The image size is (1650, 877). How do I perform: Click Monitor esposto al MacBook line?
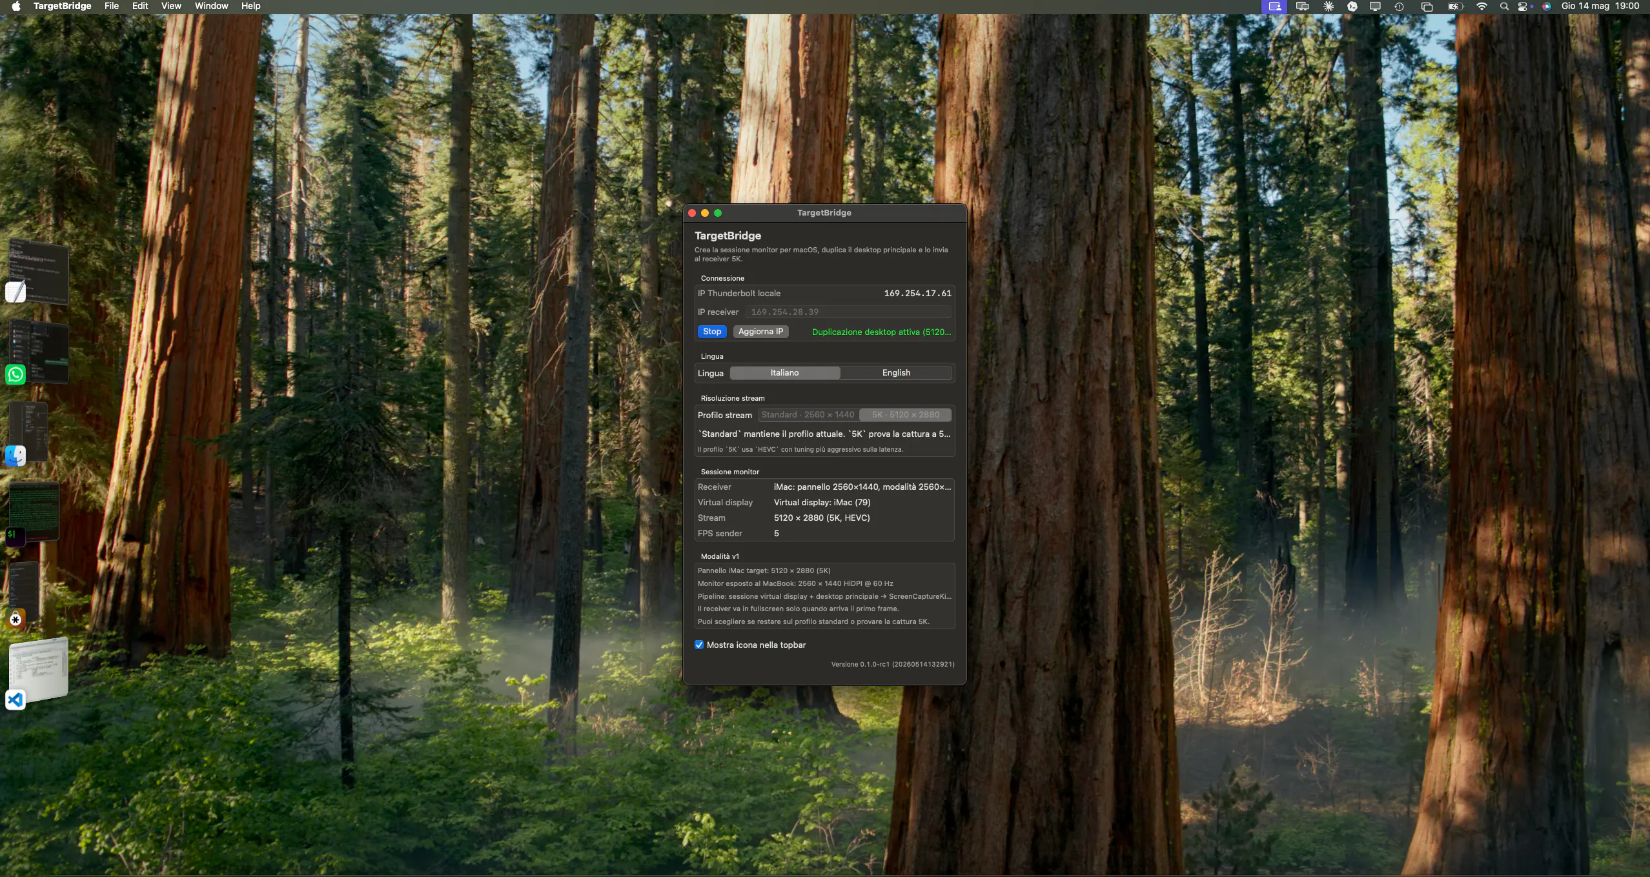pos(795,583)
